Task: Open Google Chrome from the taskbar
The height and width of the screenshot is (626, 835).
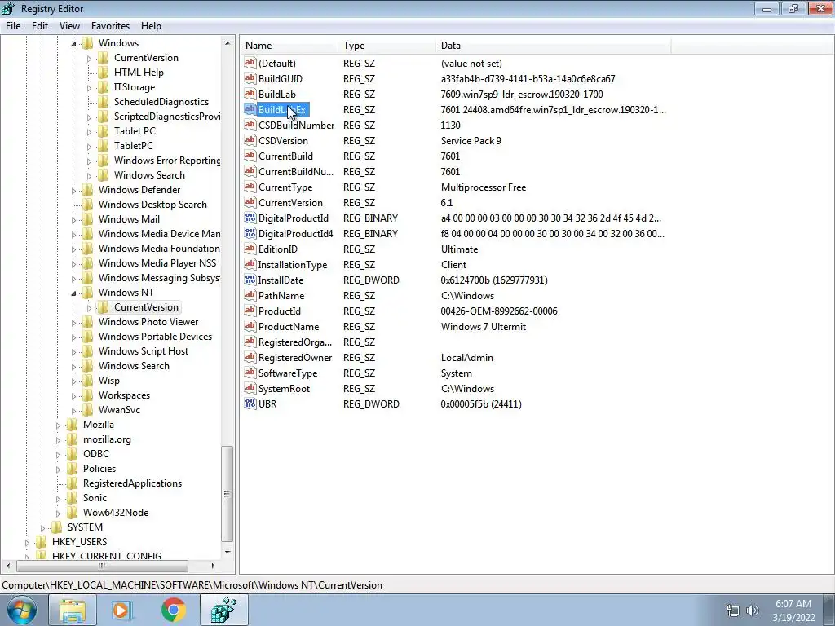Action: point(174,610)
